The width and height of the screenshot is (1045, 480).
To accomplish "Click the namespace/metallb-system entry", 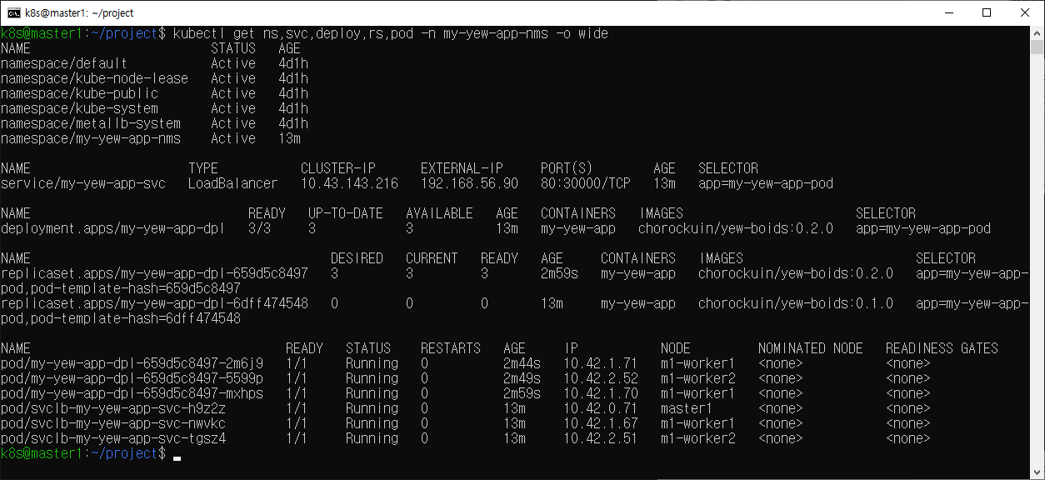I will pos(90,123).
